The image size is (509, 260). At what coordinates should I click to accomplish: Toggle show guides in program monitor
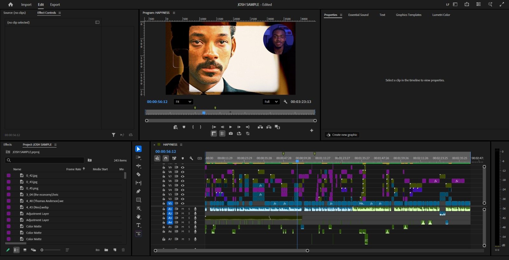pos(222,133)
